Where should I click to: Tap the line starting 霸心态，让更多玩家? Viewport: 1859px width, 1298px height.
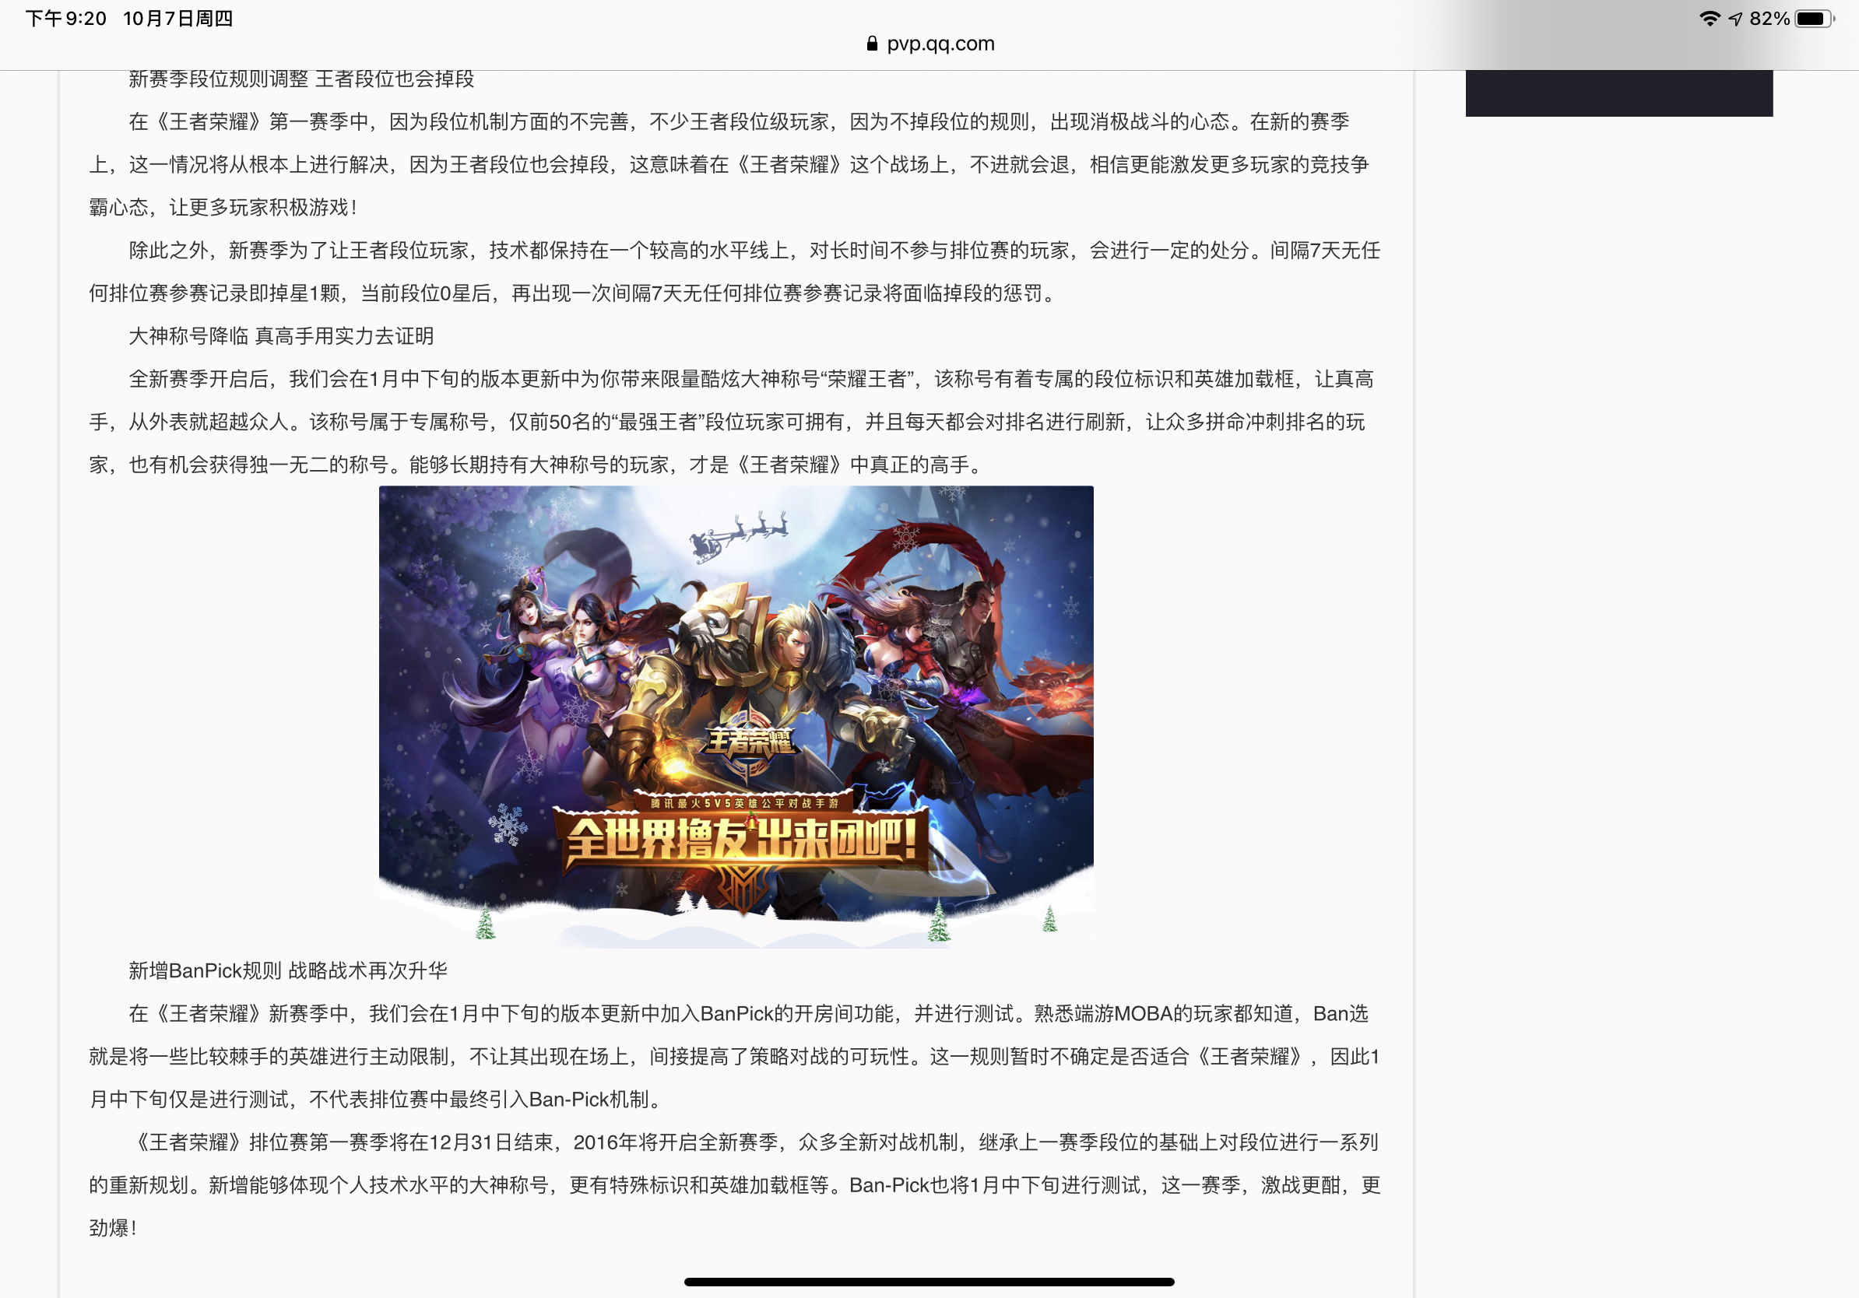[x=223, y=207]
